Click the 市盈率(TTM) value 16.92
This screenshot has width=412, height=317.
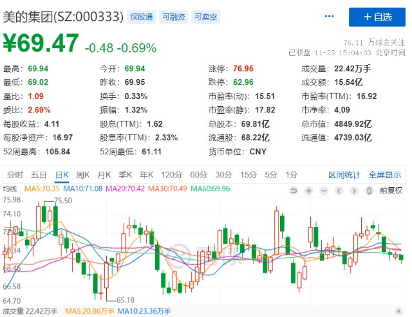pos(367,96)
